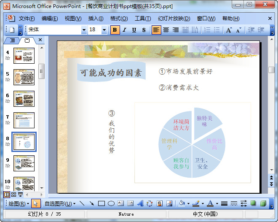Select slide 5 thumbnail
278x222 pixels.
[x=24, y=77]
